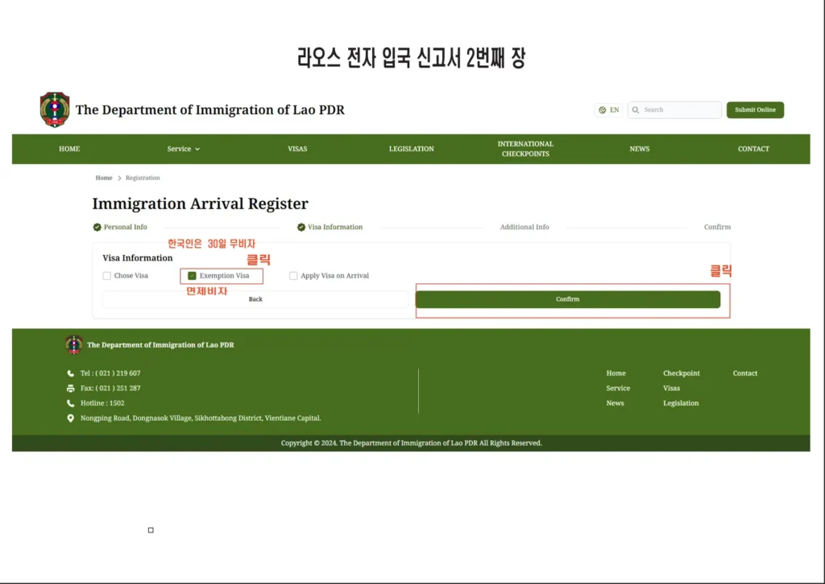Screen dimensions: 825x584
Task: Click the fax icon beside Fax 021 251 287
Action: [x=69, y=388]
